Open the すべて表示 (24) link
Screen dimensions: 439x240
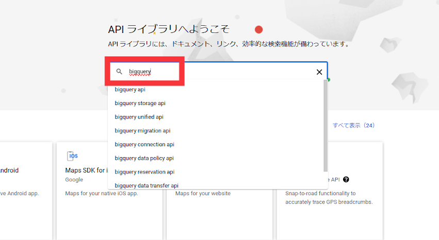353,126
